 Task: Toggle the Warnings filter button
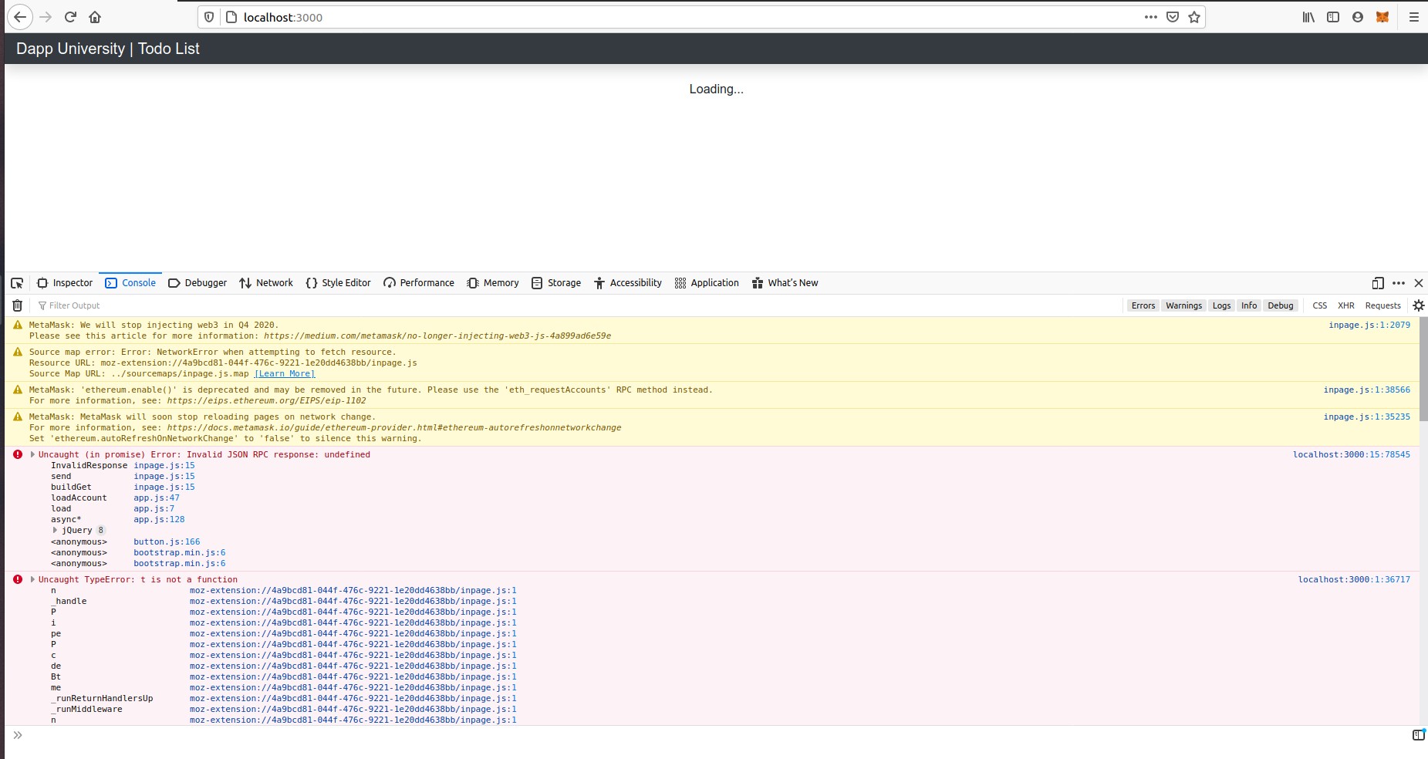[1184, 305]
